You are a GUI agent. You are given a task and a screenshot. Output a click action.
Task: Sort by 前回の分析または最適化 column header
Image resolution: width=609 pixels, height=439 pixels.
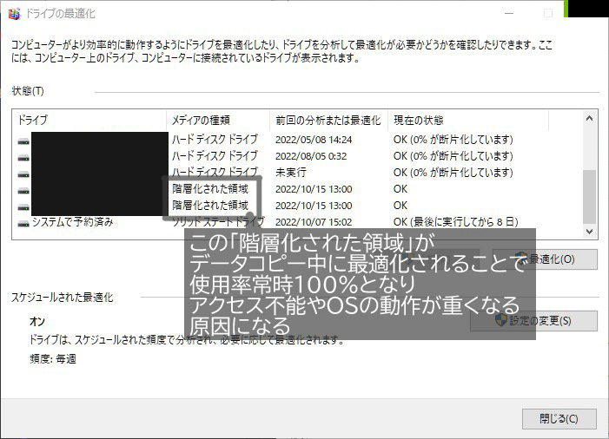pos(328,121)
